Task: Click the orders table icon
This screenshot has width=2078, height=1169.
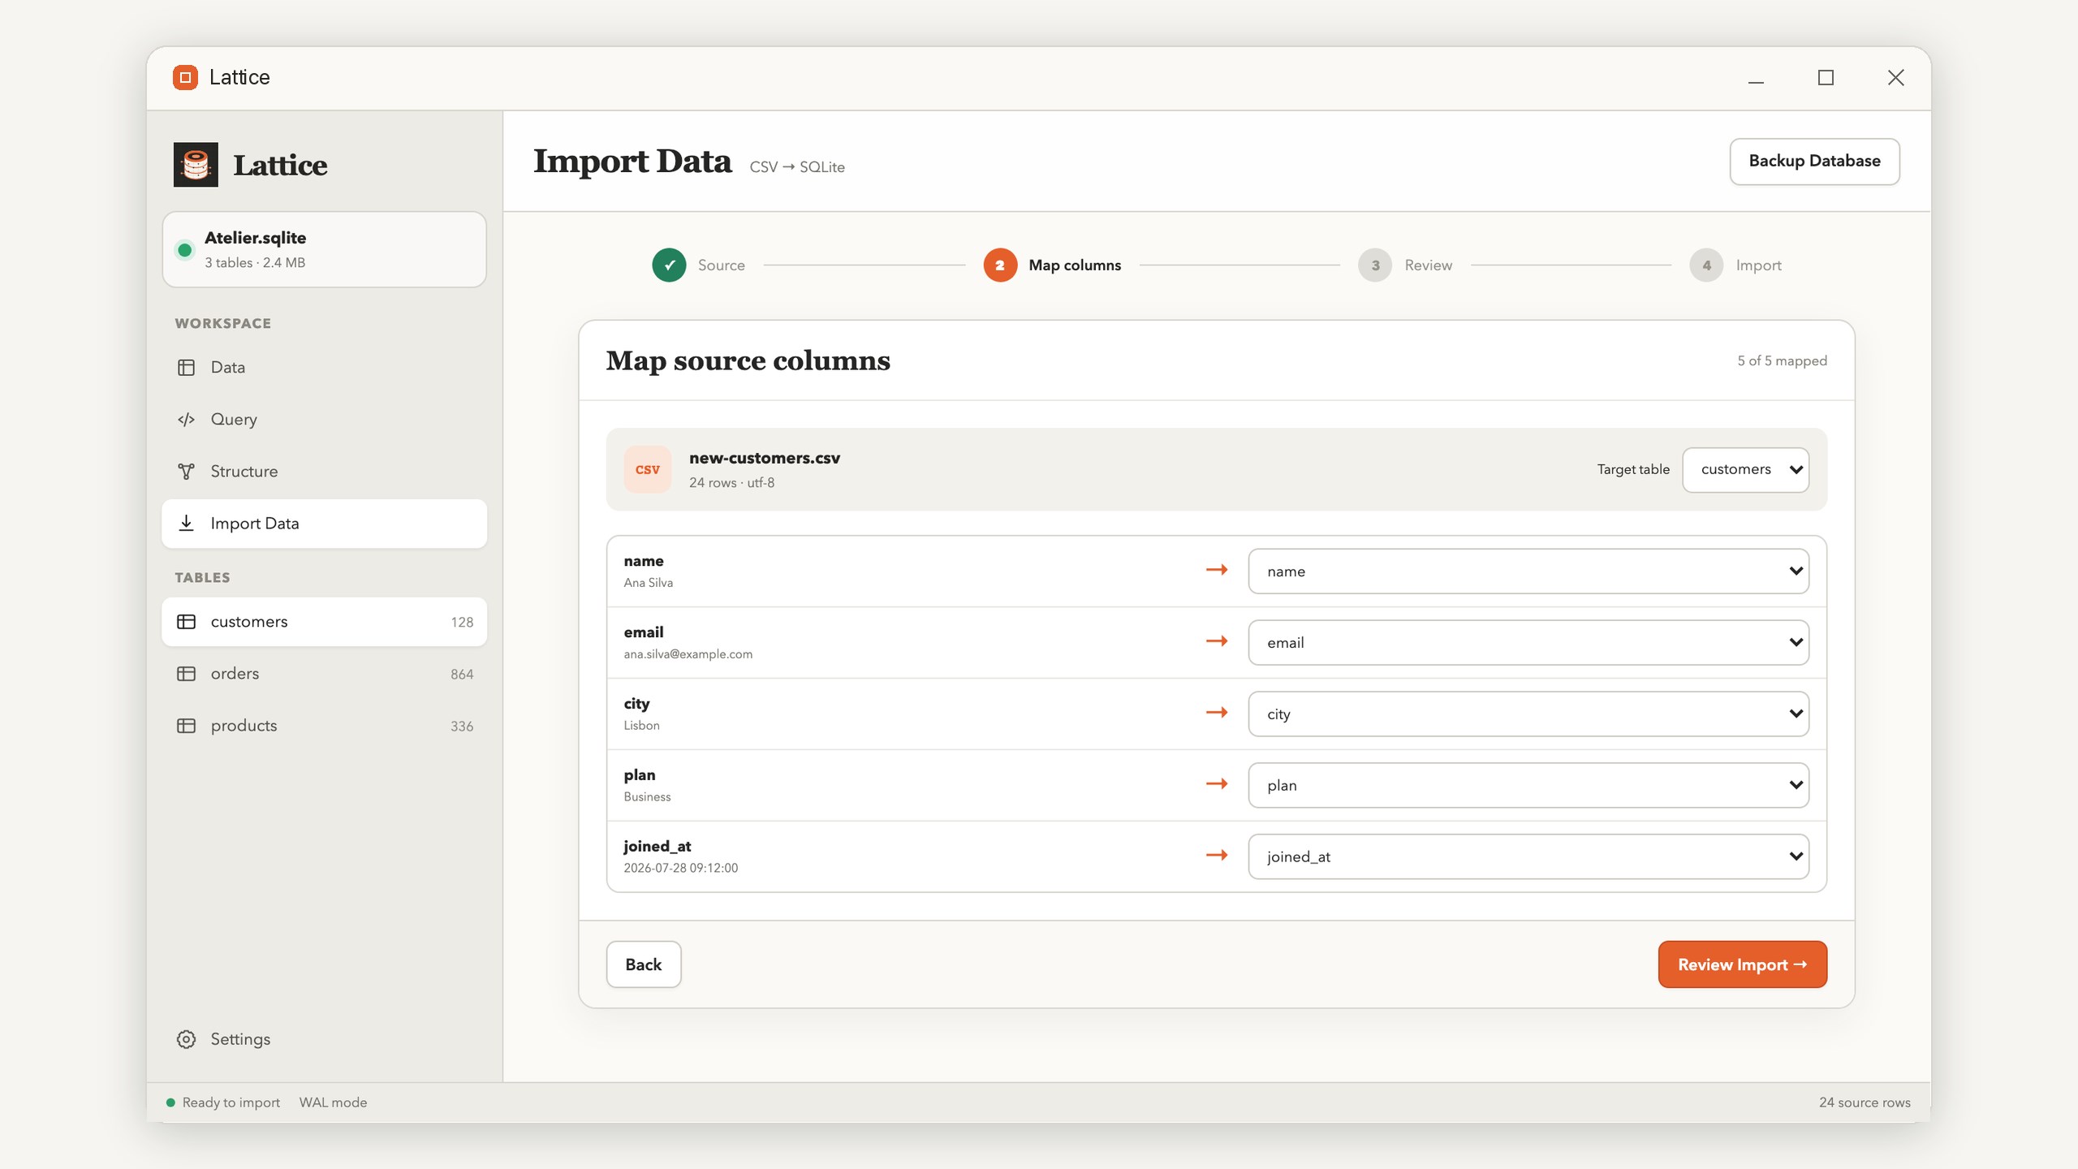Action: (x=186, y=674)
